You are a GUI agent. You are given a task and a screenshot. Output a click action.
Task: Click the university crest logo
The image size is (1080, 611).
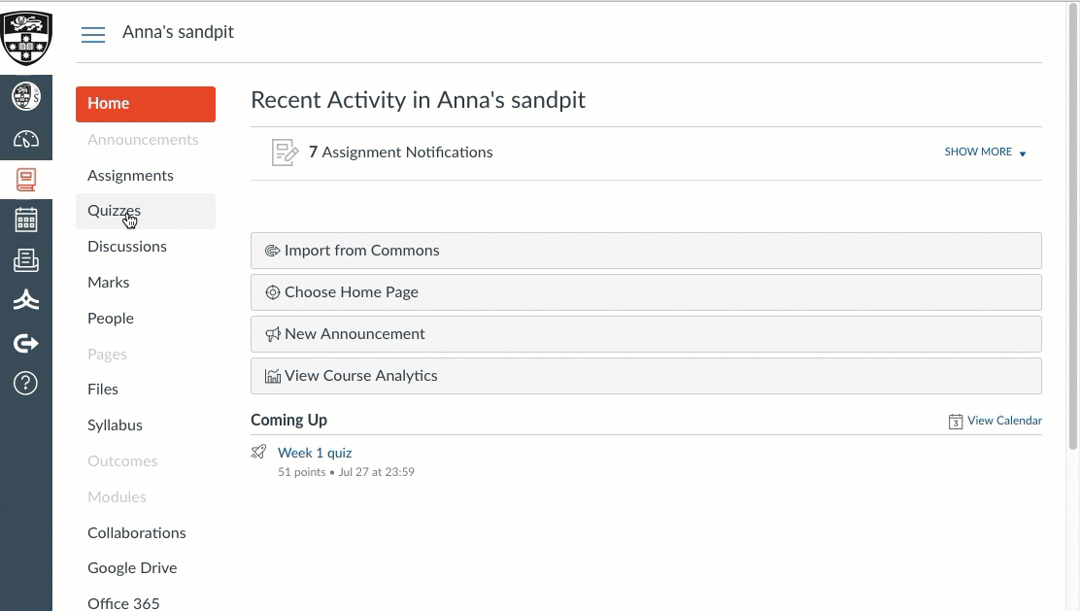click(26, 37)
